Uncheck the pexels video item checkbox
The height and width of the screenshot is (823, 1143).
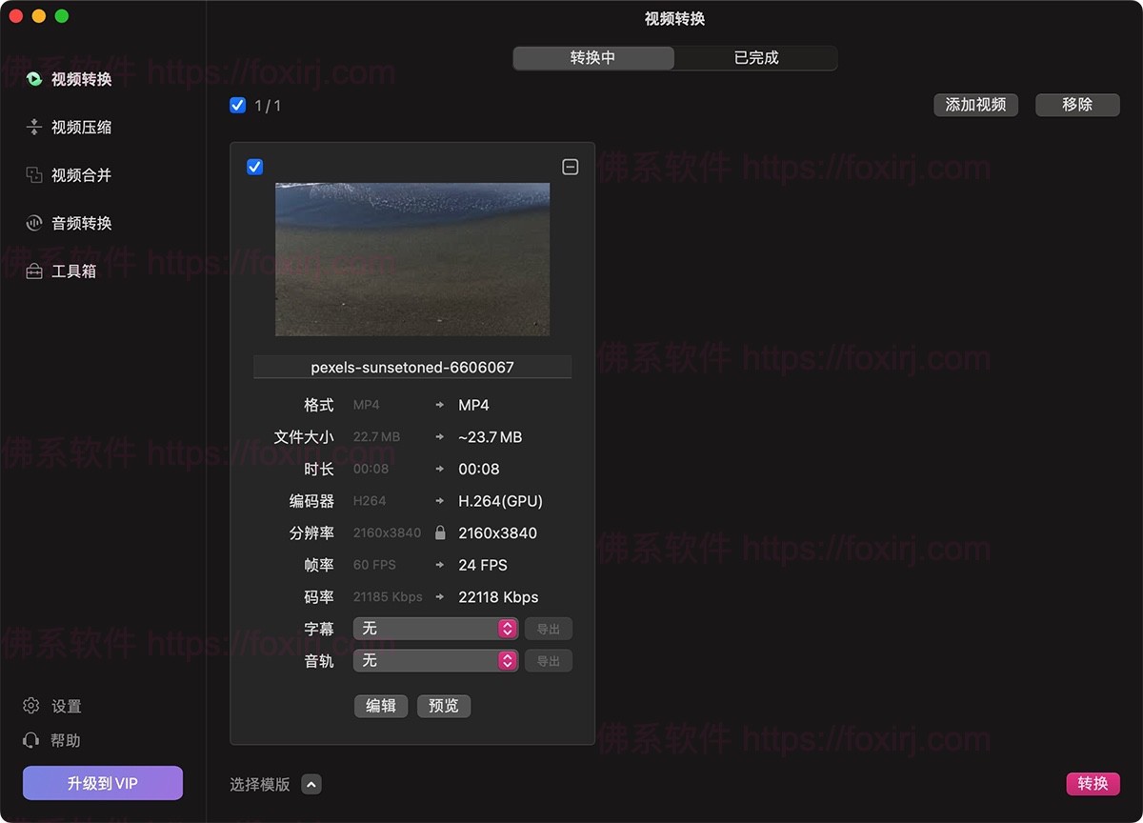254,166
